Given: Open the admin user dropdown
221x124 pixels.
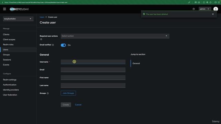Looking at the screenshot, I should [x=205, y=9].
